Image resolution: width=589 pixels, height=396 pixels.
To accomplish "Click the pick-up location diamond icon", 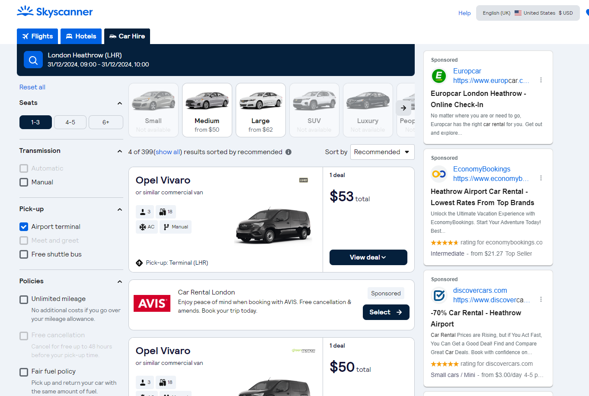I will pos(139,263).
